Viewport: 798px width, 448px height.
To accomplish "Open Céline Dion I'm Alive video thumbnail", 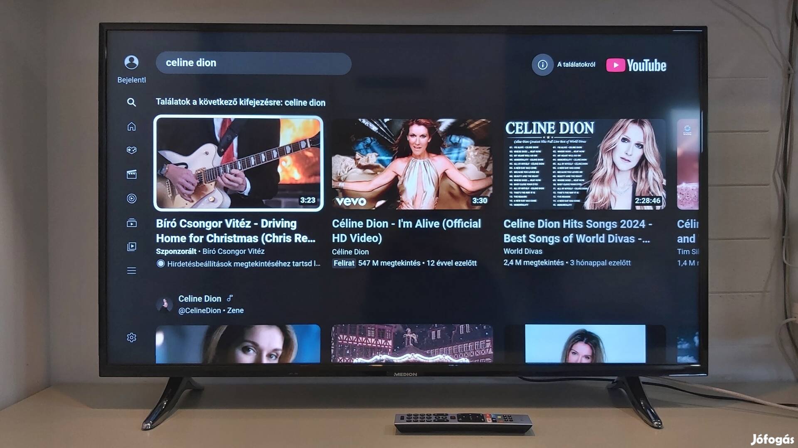I will coord(411,163).
